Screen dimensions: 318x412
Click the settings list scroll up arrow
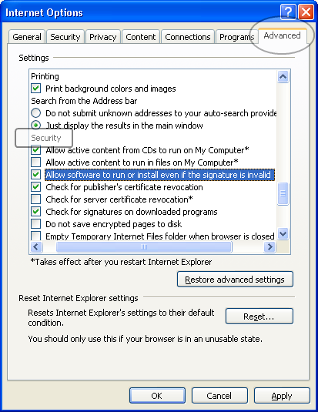tap(283, 77)
